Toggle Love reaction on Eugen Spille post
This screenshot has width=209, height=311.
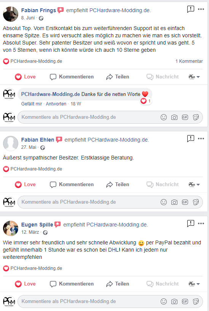point(25,284)
